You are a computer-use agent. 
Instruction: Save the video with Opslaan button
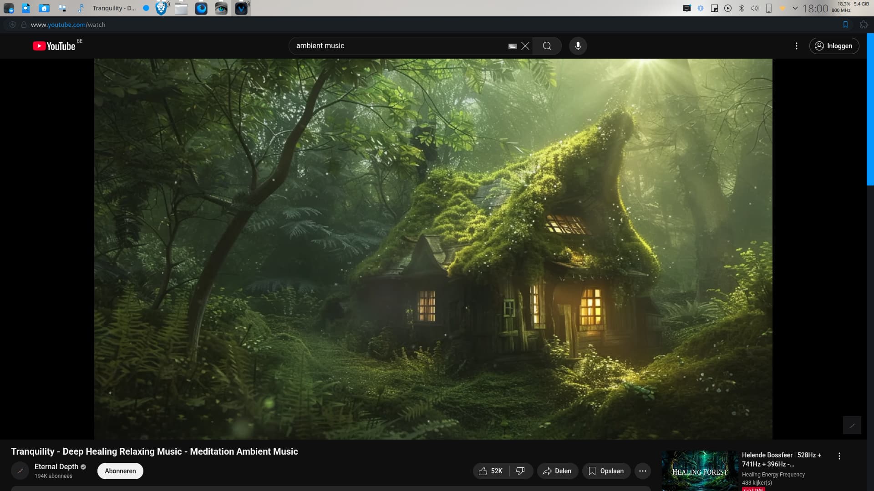(606, 471)
